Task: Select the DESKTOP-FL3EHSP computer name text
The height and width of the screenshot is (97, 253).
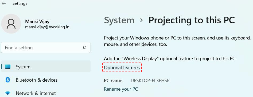Action: (150, 81)
